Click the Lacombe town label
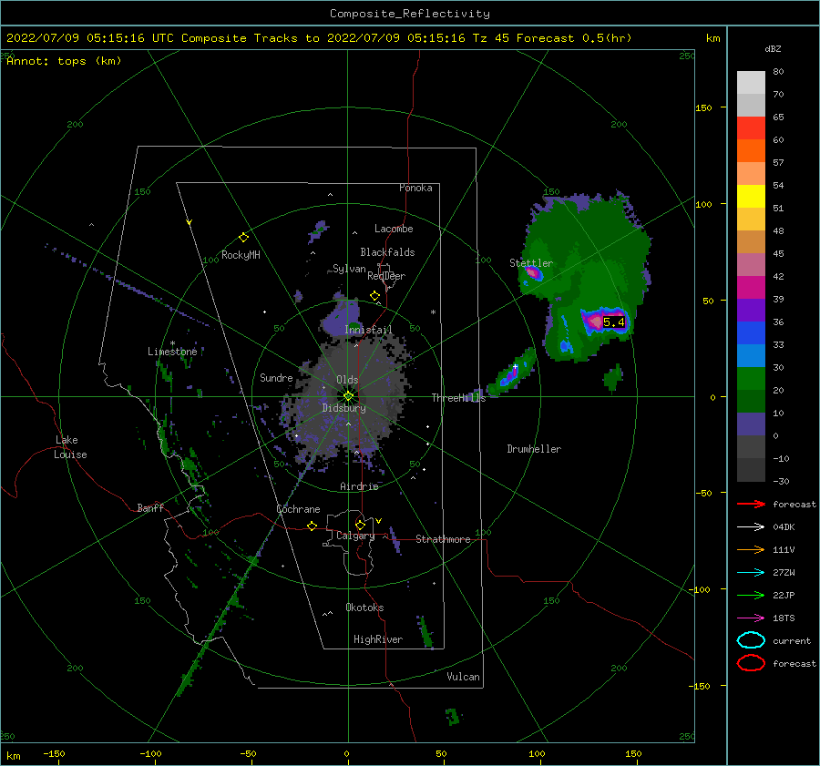Viewport: 820px width, 766px height. (394, 229)
